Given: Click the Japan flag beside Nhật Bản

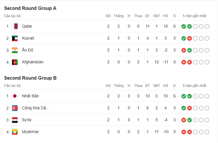Looking at the screenshot, I should pos(15,96).
